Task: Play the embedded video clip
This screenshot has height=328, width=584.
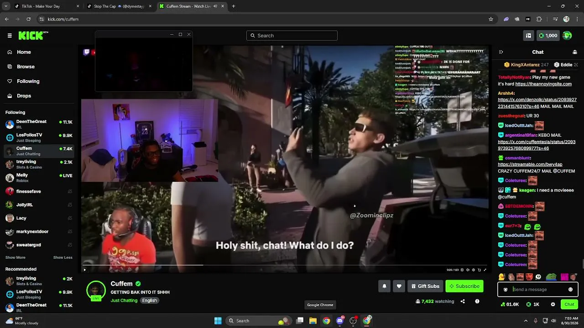Action: [84, 270]
